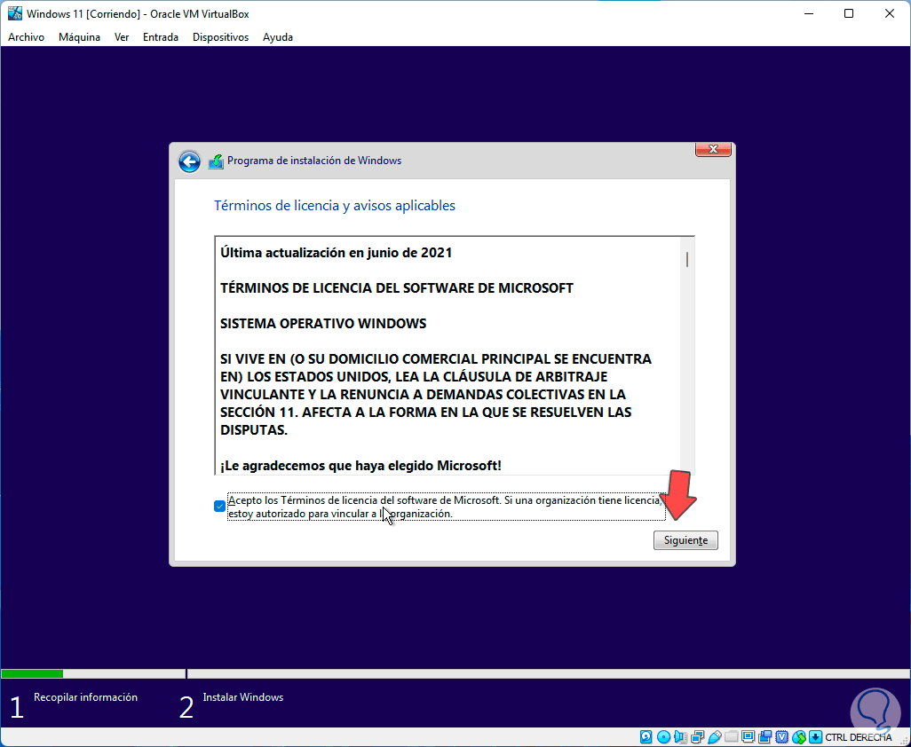Screen dimensions: 911x747
Task: Open the Ayuda menu
Action: tap(278, 37)
